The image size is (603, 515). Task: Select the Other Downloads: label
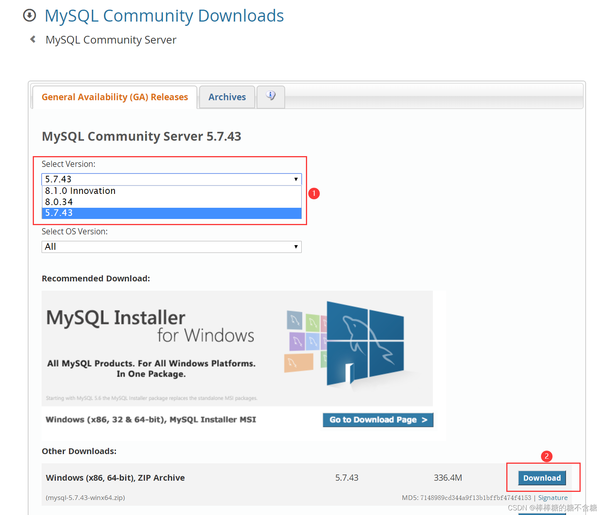[79, 451]
